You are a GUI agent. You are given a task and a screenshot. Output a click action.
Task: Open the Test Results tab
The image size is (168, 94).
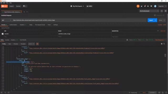pos(23,40)
